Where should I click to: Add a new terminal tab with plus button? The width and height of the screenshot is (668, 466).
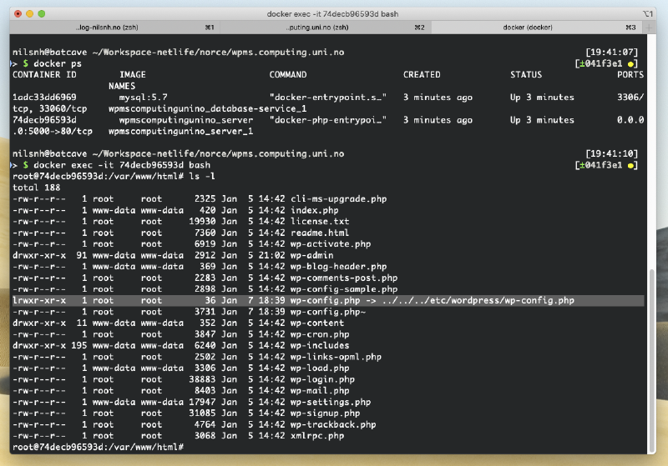(649, 28)
